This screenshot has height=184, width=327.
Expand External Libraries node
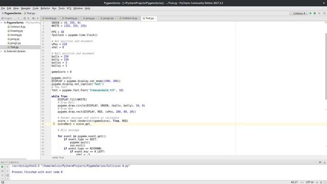(x=2, y=51)
